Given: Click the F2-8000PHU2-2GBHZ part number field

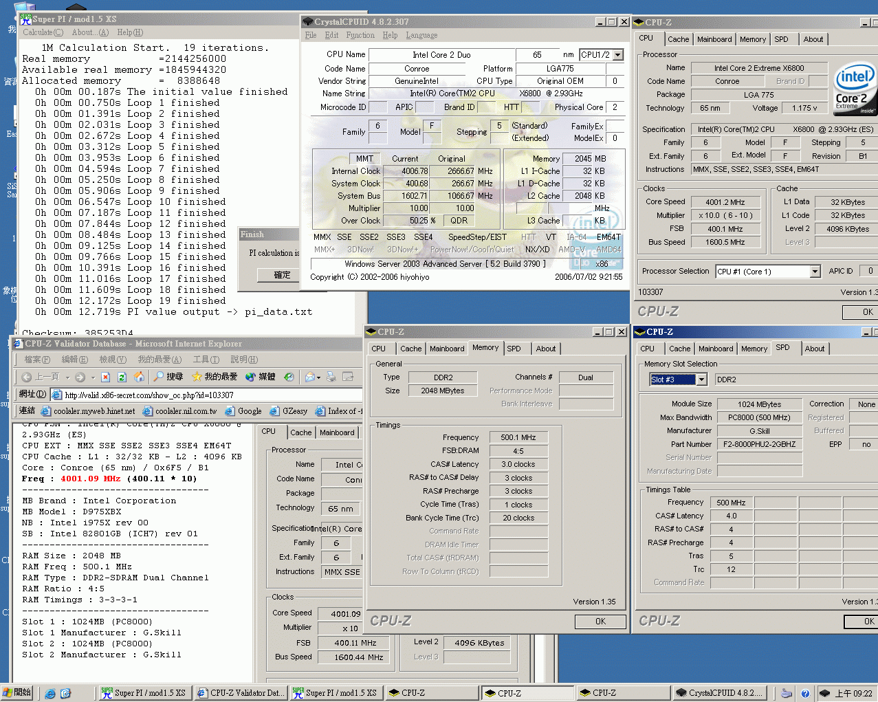Looking at the screenshot, I should pos(759,444).
